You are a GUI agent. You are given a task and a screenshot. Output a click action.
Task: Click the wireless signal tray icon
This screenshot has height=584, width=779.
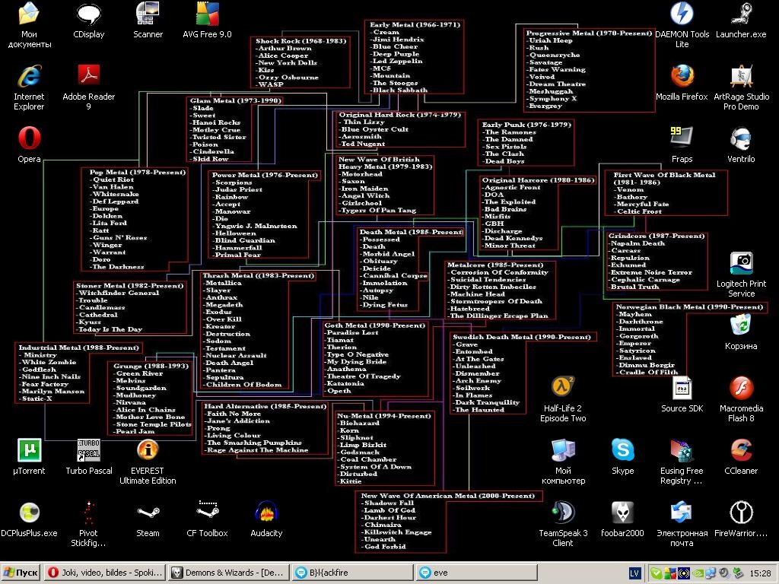683,573
